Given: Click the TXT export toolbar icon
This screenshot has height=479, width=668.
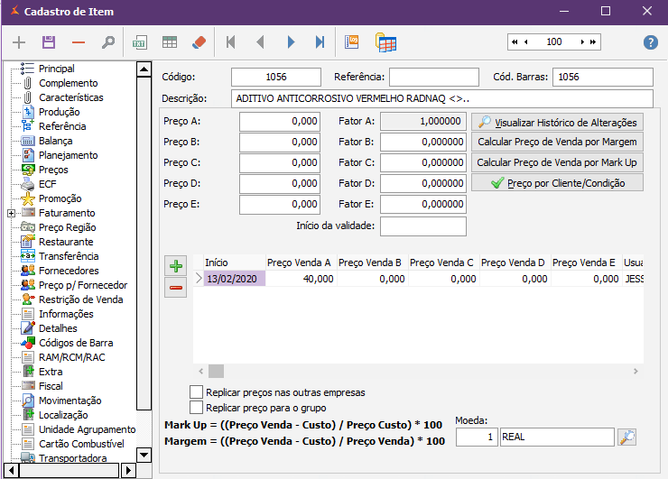Looking at the screenshot, I should pyautogui.click(x=139, y=42).
